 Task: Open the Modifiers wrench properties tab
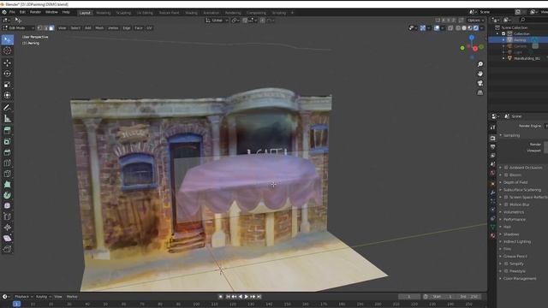click(x=493, y=192)
